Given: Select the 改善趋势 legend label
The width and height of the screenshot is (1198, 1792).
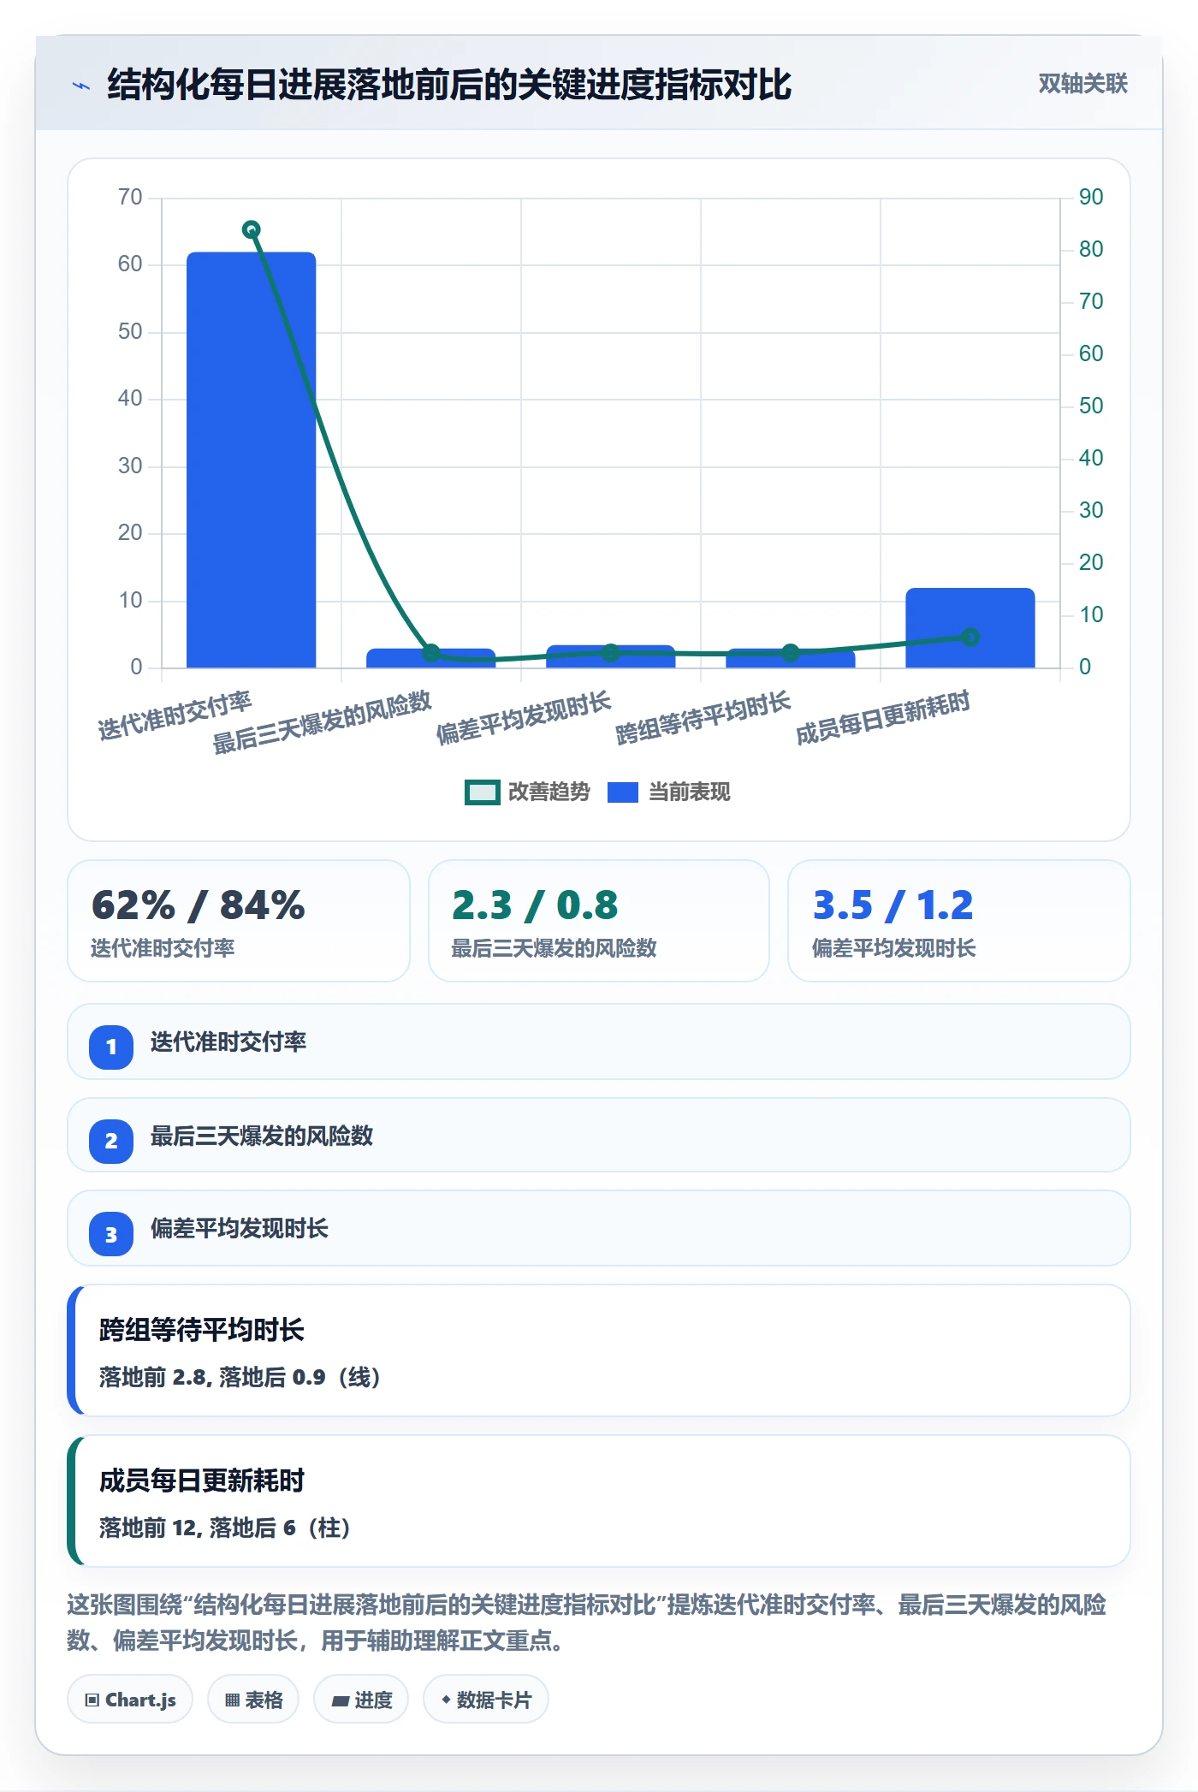Looking at the screenshot, I should (549, 792).
